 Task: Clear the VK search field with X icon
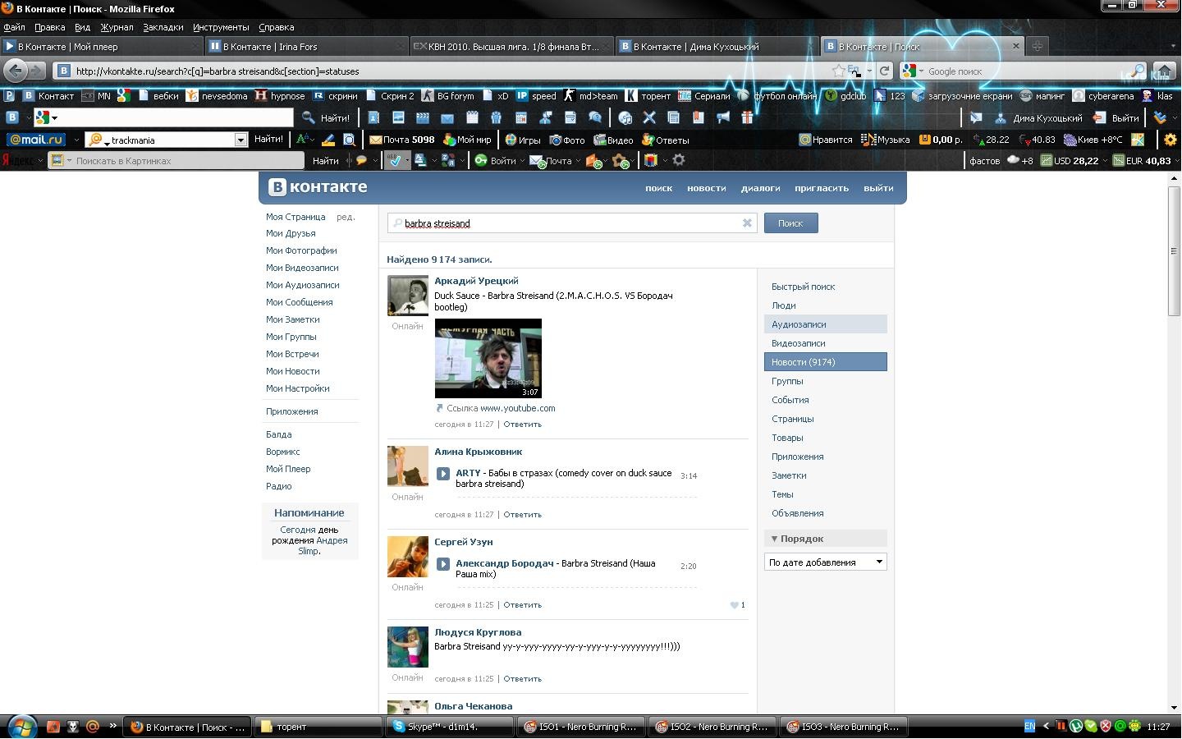[747, 223]
